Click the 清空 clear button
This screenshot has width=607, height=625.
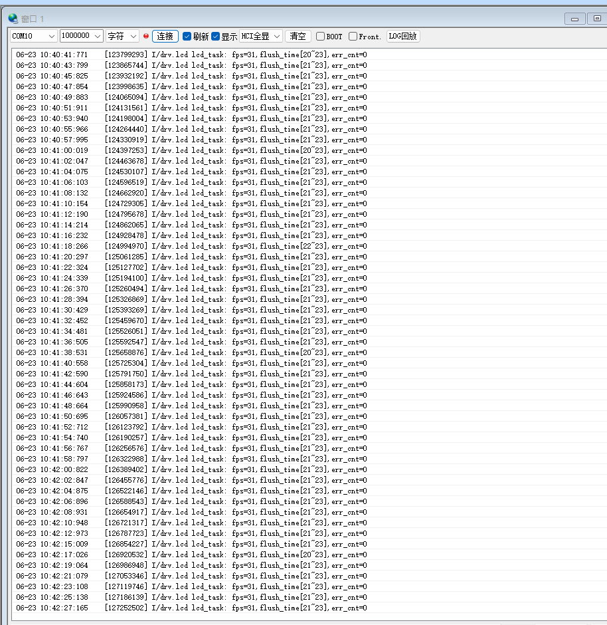pyautogui.click(x=298, y=37)
